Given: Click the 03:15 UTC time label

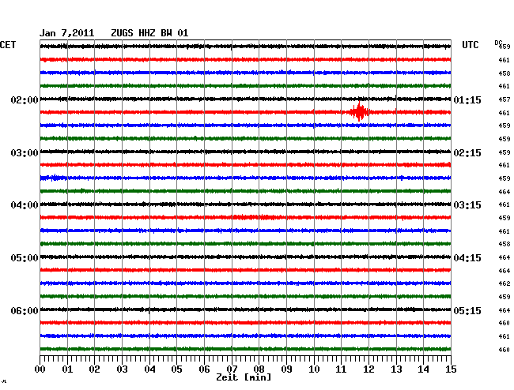Looking at the screenshot, I should point(467,205).
